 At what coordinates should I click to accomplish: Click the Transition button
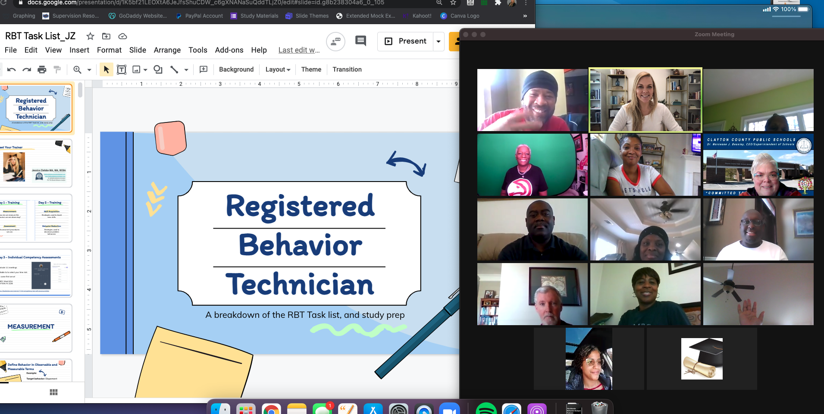coord(347,69)
